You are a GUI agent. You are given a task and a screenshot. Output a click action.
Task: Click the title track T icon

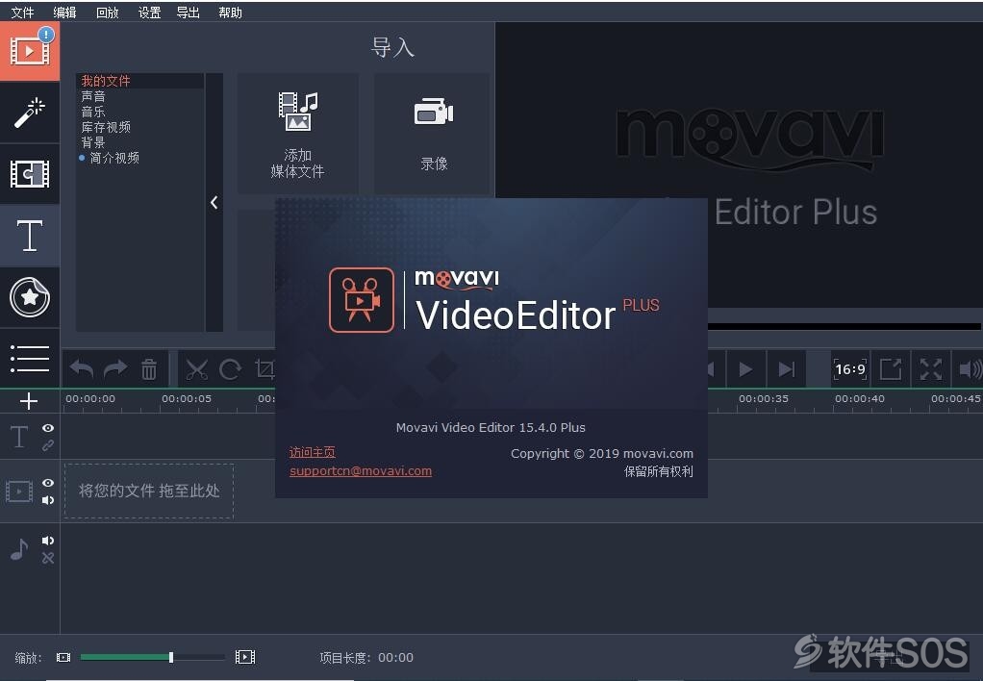pyautogui.click(x=19, y=437)
